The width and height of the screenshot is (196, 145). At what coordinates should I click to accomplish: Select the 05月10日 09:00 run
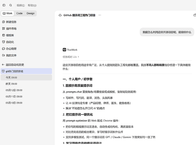click(26, 103)
